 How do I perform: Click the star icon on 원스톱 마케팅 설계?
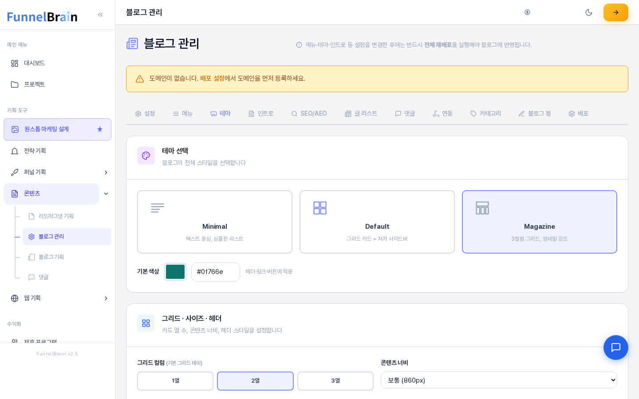tap(100, 129)
